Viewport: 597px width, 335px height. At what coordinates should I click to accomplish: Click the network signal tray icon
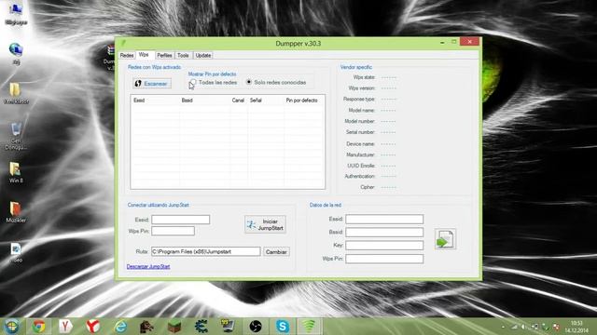click(x=514, y=327)
